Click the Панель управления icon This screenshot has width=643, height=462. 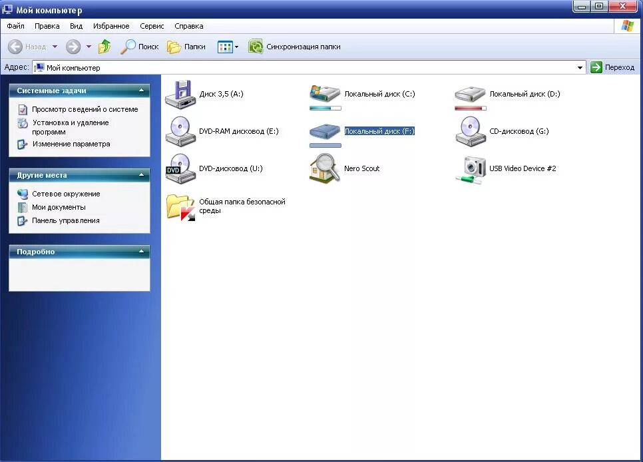tap(22, 221)
